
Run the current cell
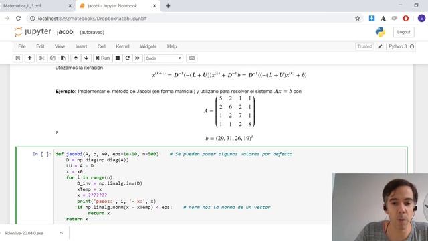(102, 58)
